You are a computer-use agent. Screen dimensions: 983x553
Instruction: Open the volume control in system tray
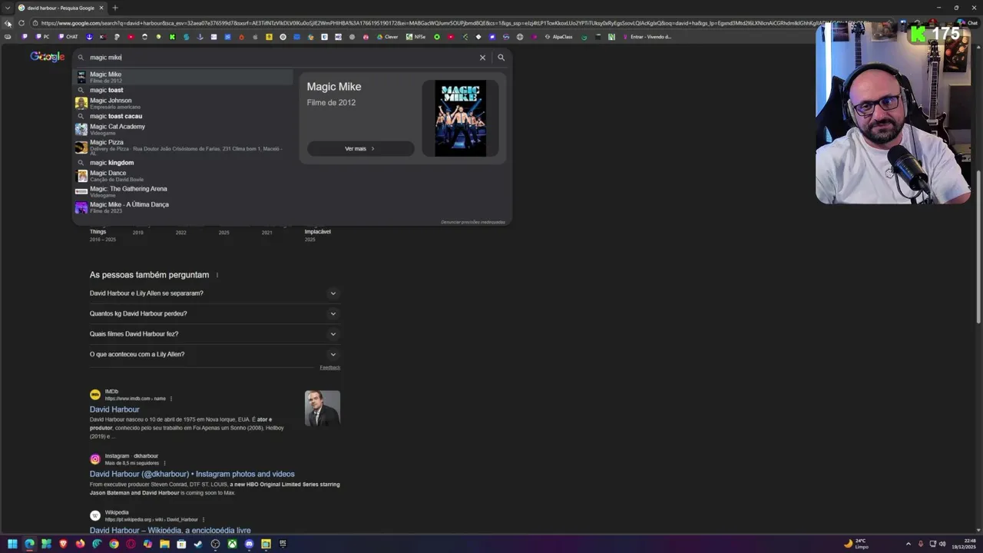pos(943,544)
